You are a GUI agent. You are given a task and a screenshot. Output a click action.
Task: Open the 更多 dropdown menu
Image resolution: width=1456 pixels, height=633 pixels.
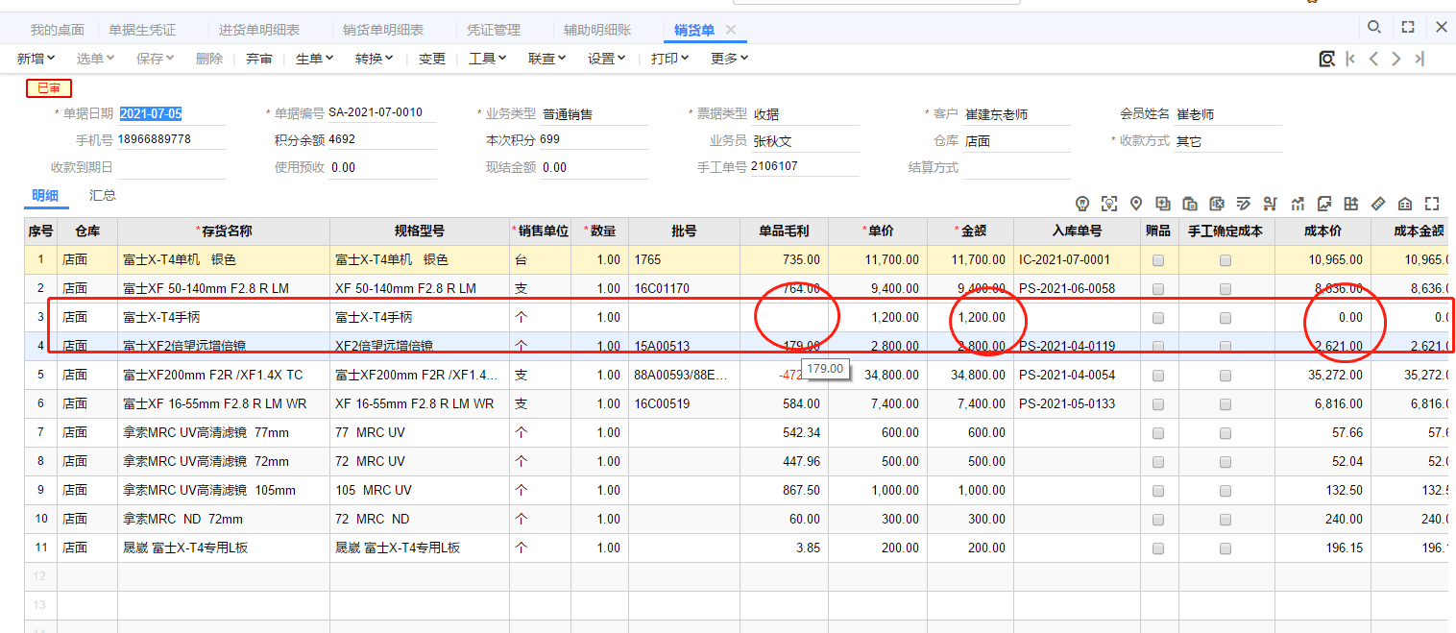click(x=730, y=59)
